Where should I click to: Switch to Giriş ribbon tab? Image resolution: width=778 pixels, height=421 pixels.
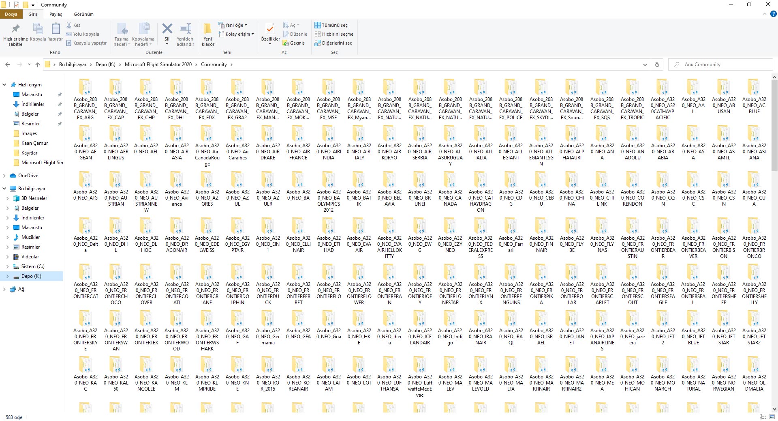click(33, 14)
